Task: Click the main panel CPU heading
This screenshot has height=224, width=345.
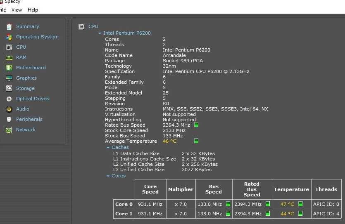Action: coord(93,26)
